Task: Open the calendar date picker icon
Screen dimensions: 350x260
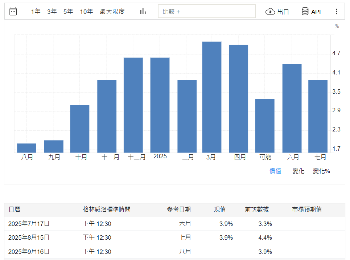Action: pos(13,11)
